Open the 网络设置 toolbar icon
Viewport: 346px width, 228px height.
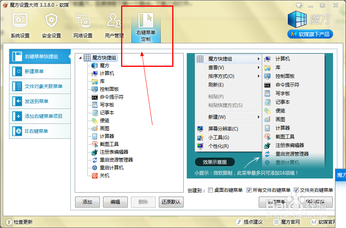click(x=83, y=26)
